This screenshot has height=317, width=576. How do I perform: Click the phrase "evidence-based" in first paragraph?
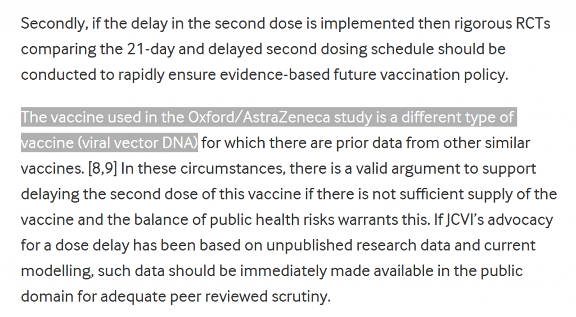pyautogui.click(x=274, y=75)
